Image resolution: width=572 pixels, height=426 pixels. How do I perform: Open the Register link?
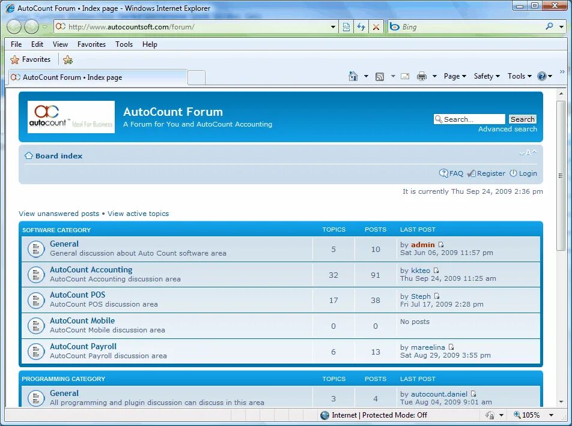(486, 173)
